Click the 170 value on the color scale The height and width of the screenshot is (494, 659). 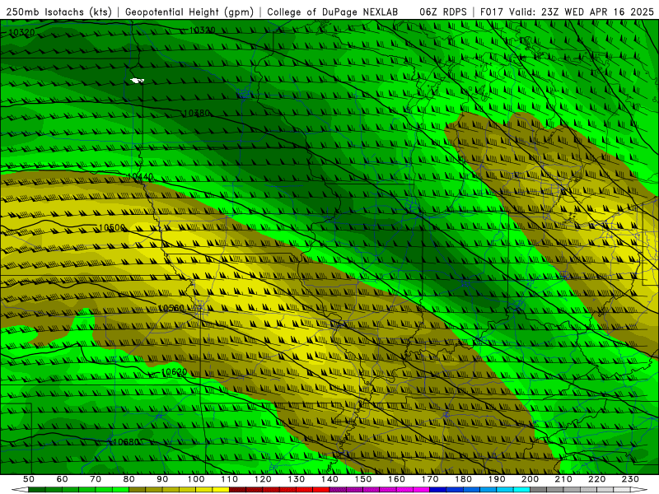(x=430, y=479)
